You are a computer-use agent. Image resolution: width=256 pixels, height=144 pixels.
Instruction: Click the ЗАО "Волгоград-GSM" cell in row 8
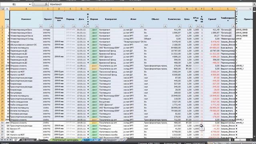(111, 48)
